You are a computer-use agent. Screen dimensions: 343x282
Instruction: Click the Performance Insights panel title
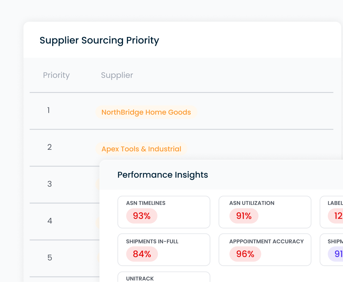tap(163, 175)
